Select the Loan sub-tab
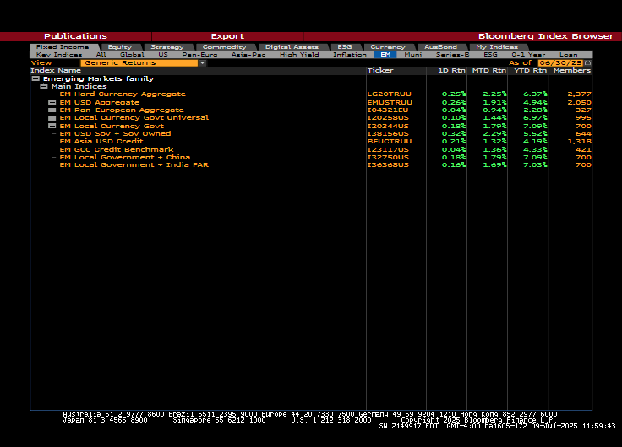 point(569,55)
